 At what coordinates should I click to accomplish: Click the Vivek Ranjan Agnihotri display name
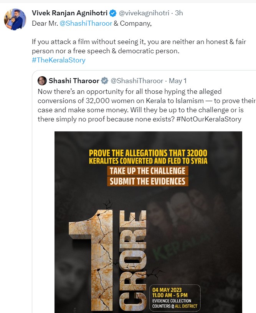tap(70, 13)
